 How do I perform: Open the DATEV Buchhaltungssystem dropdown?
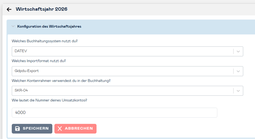point(127,51)
